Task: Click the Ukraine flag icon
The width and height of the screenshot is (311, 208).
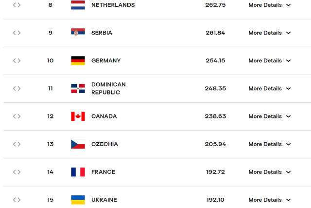Action: 78,200
